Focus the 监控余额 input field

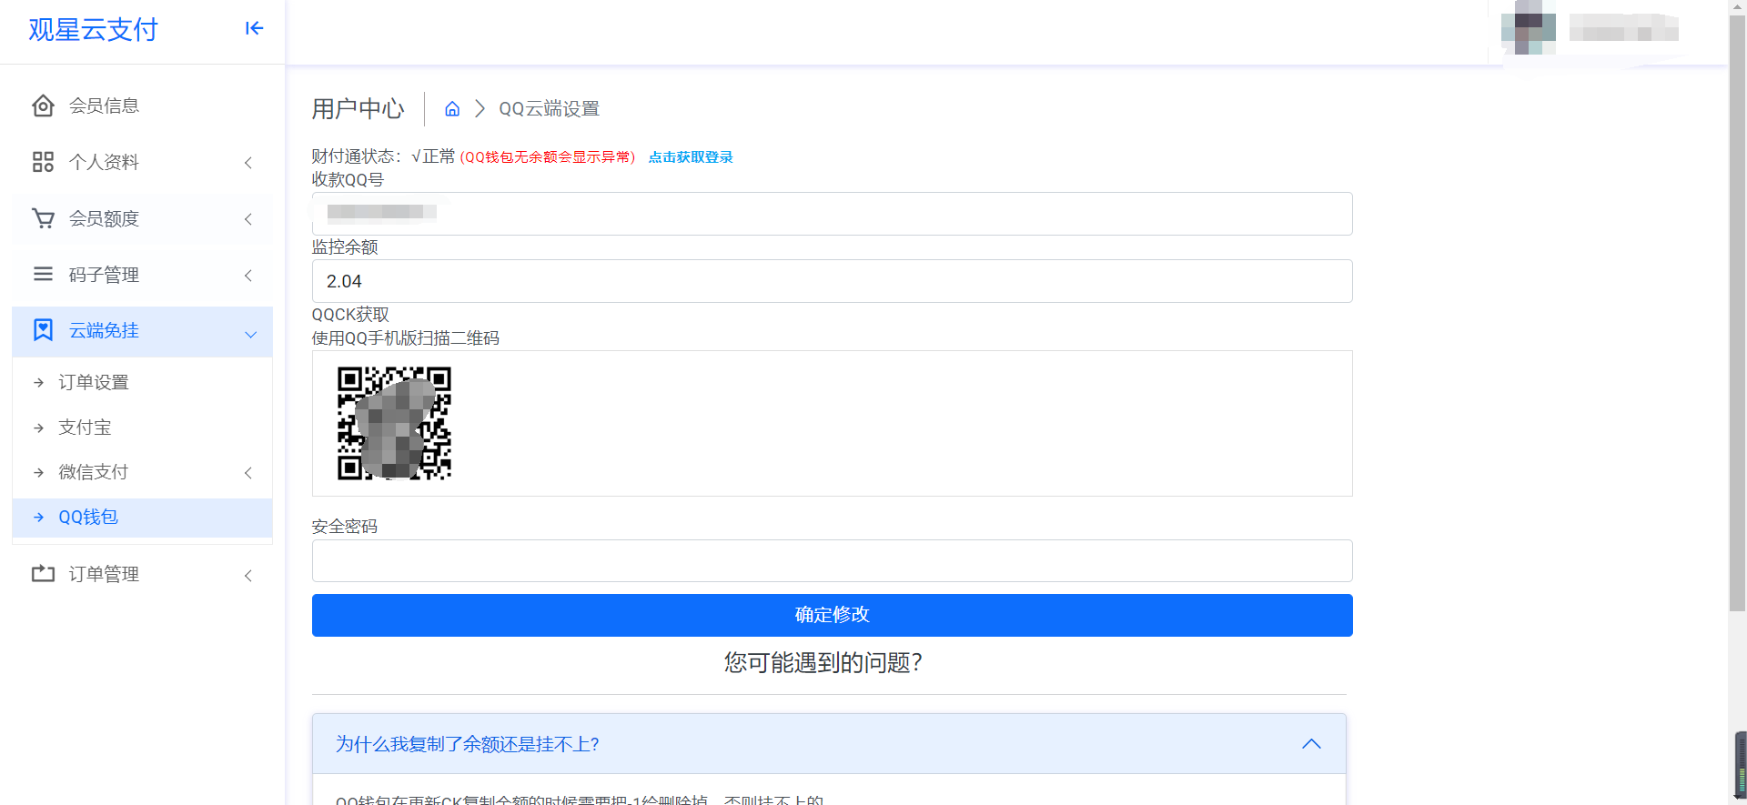(x=832, y=281)
